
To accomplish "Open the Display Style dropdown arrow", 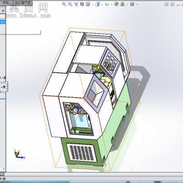I will (x=102, y=5).
